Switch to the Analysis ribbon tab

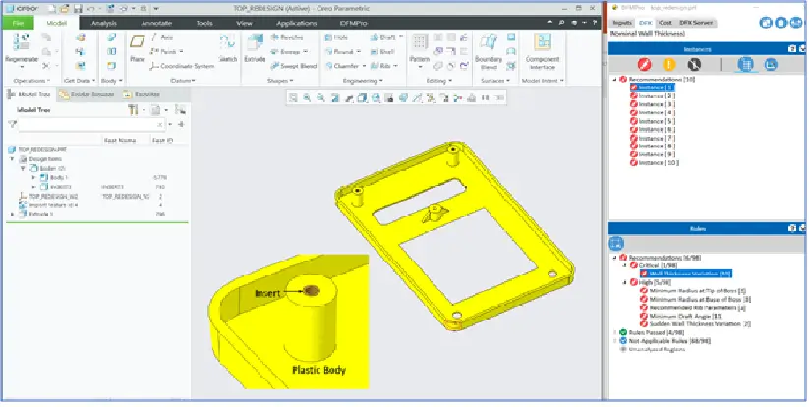pyautogui.click(x=105, y=23)
